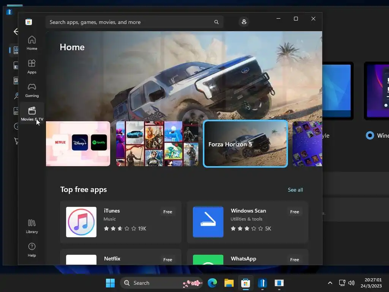Open File Explorer from taskbar

click(x=229, y=283)
